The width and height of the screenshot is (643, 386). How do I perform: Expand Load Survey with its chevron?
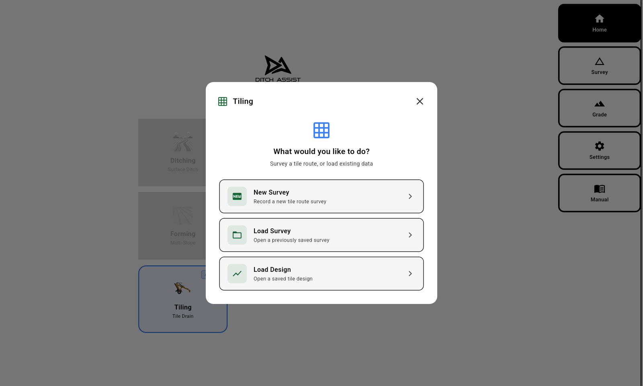click(x=410, y=235)
